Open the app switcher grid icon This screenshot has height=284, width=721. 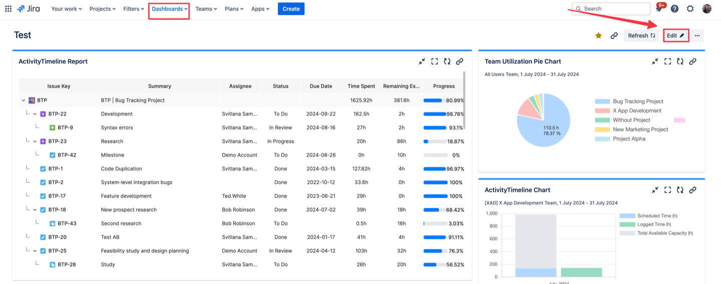click(8, 9)
